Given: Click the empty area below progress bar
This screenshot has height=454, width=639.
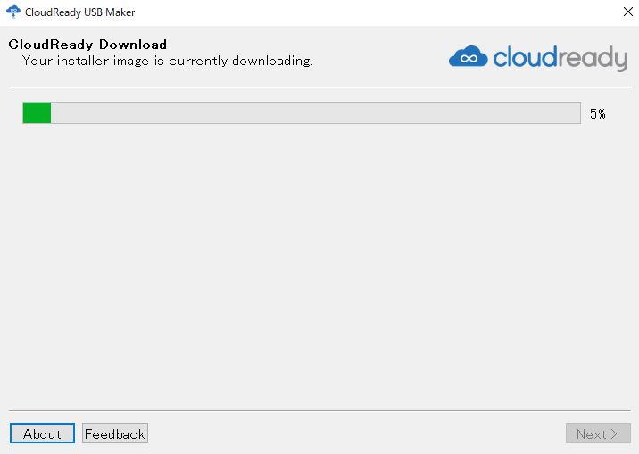Looking at the screenshot, I should [319, 268].
